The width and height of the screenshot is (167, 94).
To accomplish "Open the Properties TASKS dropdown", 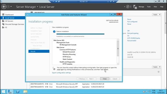I will tap(157, 15).
